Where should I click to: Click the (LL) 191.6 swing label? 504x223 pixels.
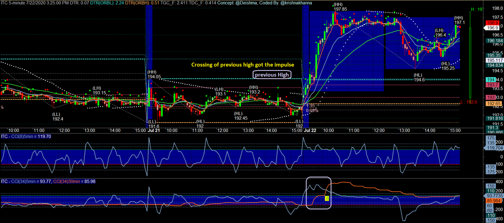(x=154, y=123)
